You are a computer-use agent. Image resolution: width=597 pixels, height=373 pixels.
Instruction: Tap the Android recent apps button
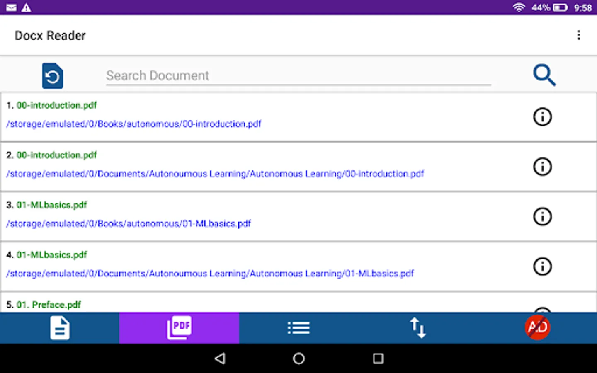pyautogui.click(x=378, y=358)
